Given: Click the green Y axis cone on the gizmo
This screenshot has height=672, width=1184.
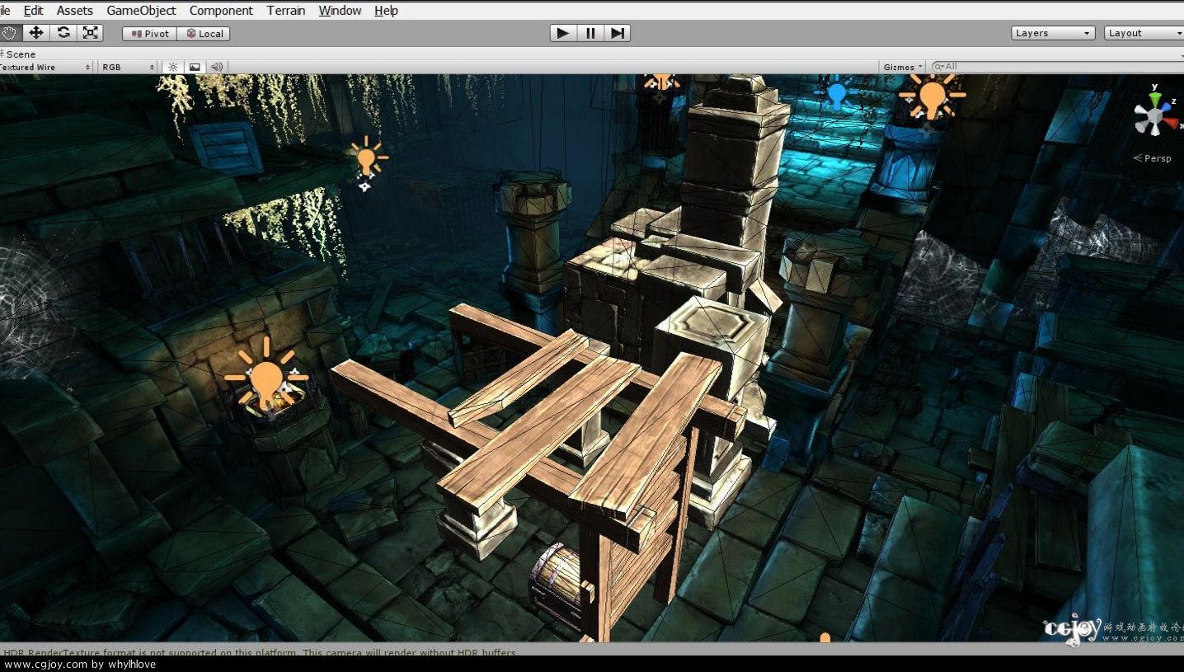Looking at the screenshot, I should [x=1156, y=101].
